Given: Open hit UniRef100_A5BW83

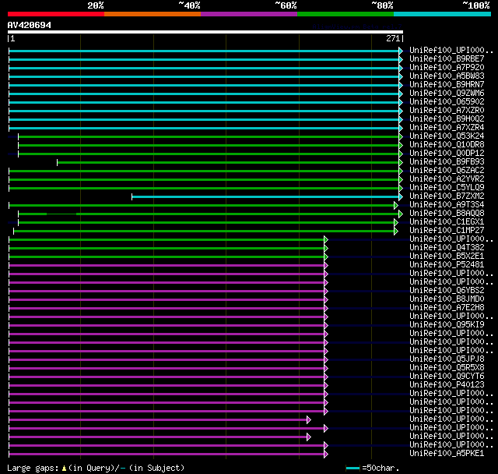Looking at the screenshot, I should pos(447,76).
